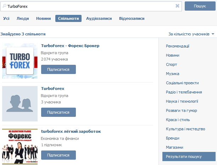The width and height of the screenshot is (217, 165).
Task: Switch to the Усі tab
Action: (x=6, y=18)
